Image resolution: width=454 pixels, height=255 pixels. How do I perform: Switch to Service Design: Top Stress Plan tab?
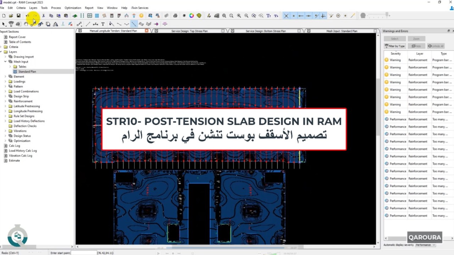189,31
